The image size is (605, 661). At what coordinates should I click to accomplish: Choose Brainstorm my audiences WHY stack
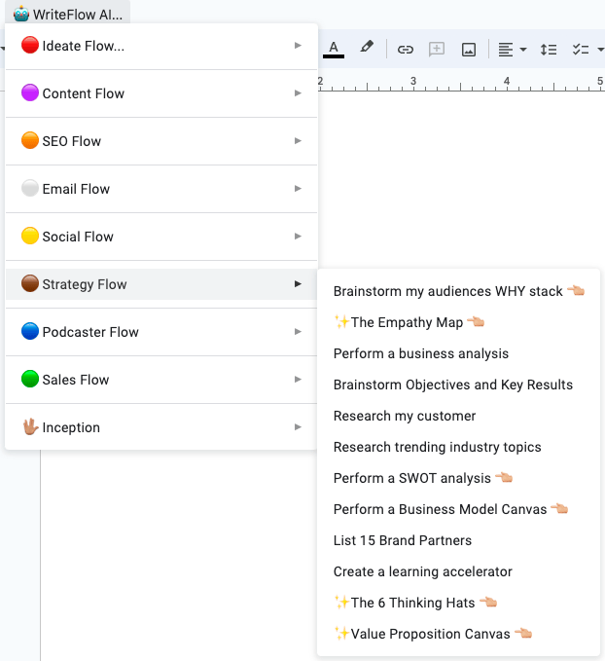(x=458, y=291)
